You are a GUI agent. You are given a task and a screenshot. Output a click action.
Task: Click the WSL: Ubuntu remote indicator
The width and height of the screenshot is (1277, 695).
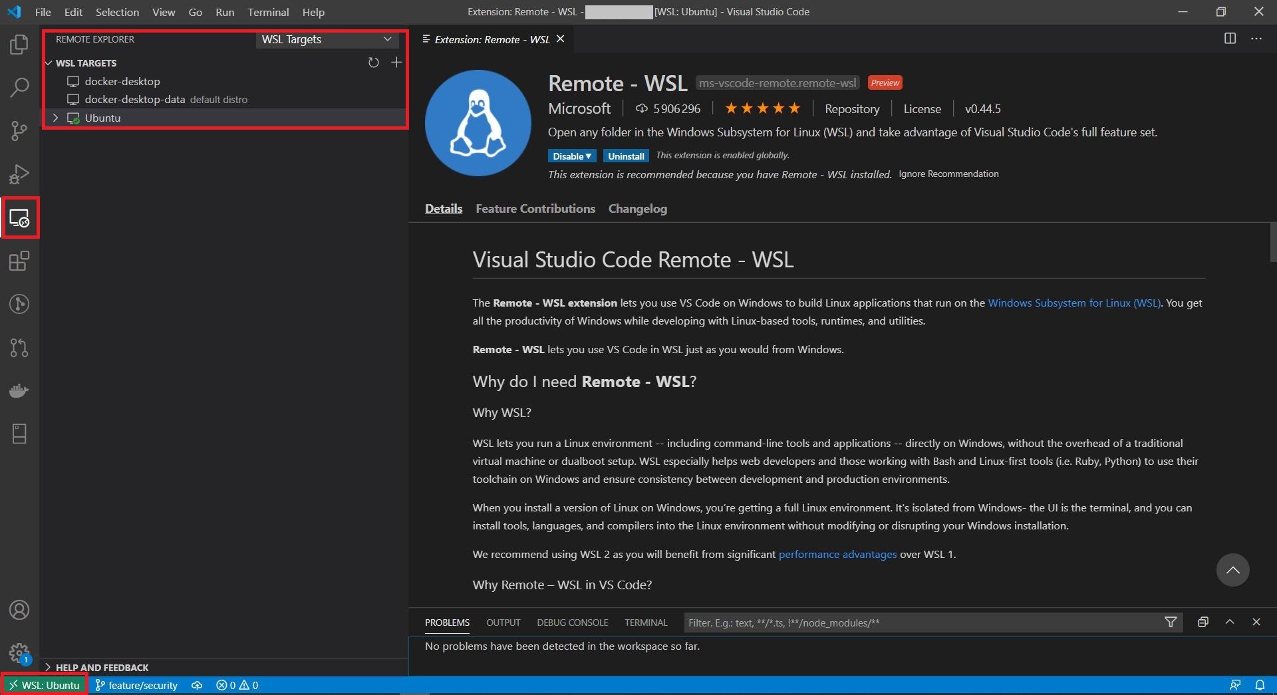click(44, 685)
